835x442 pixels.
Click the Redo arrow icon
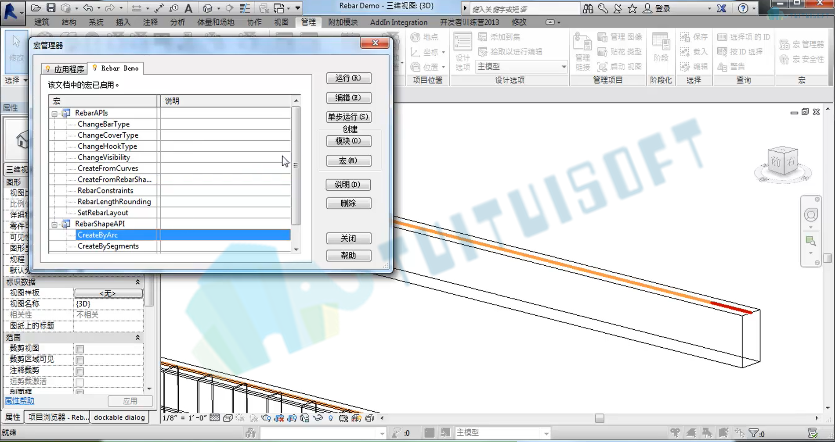(x=110, y=8)
